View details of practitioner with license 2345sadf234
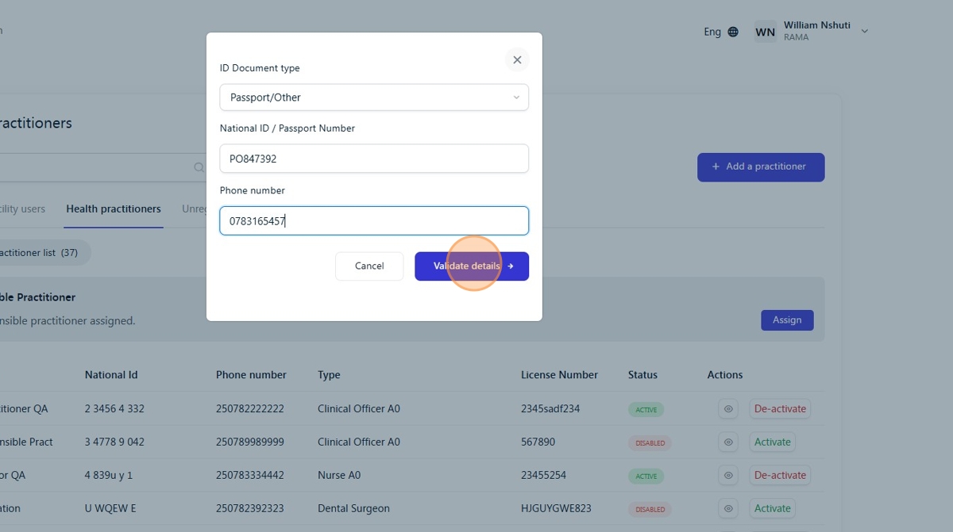The height and width of the screenshot is (532, 953). tap(728, 409)
